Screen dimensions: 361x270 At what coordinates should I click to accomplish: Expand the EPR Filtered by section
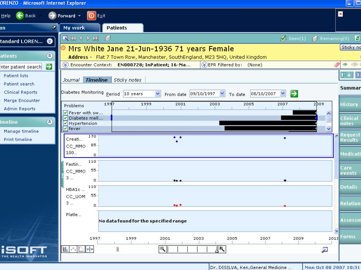point(204,65)
